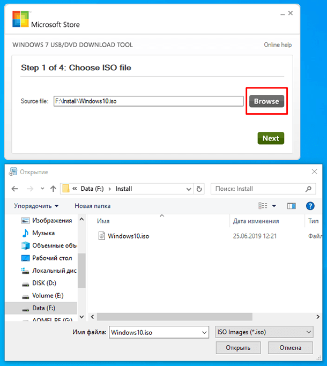Click the Открыть button
The width and height of the screenshot is (327, 366).
tap(238, 348)
